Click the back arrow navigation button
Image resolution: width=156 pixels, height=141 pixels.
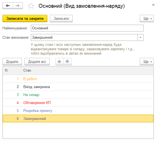(x=8, y=6)
